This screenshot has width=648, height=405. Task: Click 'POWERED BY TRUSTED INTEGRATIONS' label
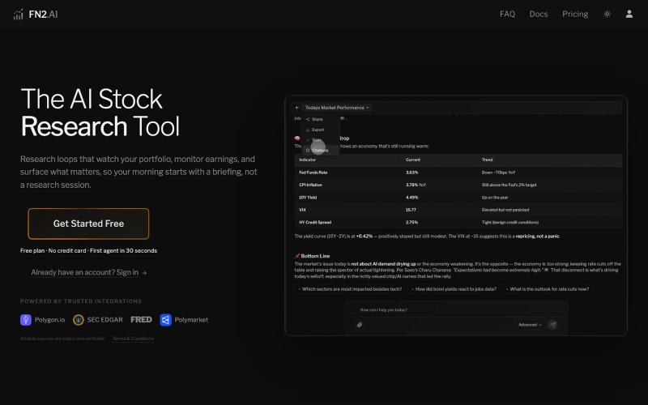tap(81, 301)
